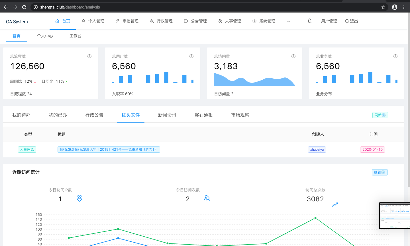Click the green down arrow next to 日同比
410x246 pixels.
[x=67, y=81]
